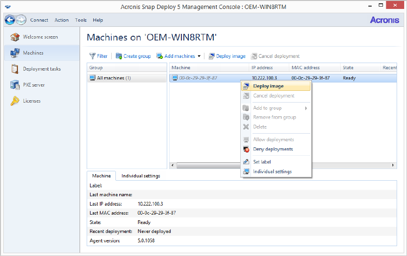Screen dimensions: 407x256
Task: Click the Deploy image context menu icon
Action: 246,86
